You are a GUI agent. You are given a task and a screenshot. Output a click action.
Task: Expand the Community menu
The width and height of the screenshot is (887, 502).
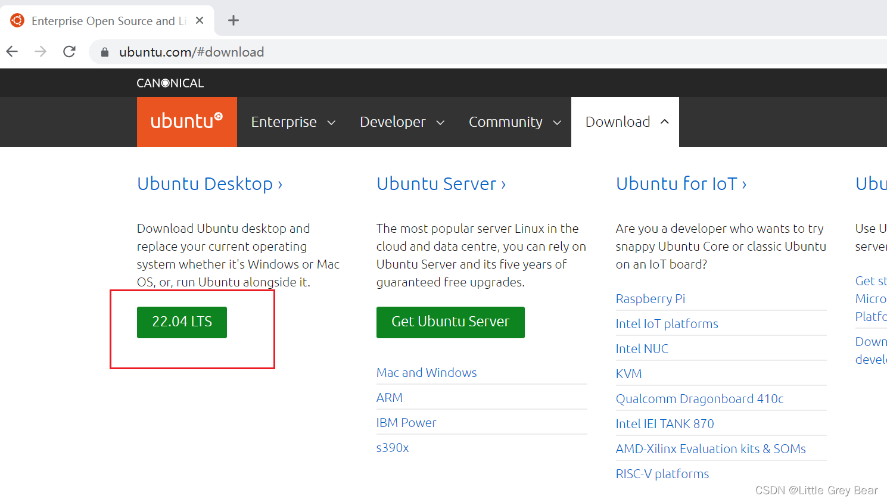pos(515,122)
